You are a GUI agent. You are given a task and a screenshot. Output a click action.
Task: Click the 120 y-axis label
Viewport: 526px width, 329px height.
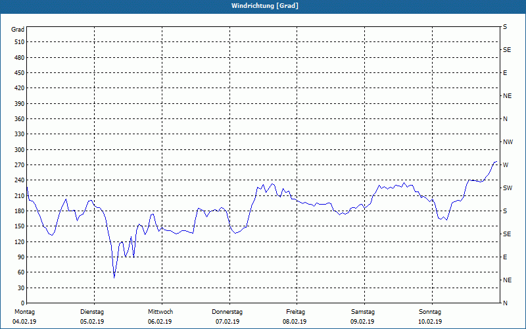[20, 241]
